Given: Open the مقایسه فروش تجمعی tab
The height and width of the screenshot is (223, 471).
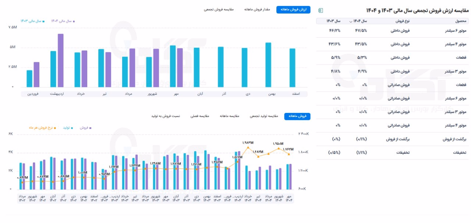Looking at the screenshot, I should point(219,10).
